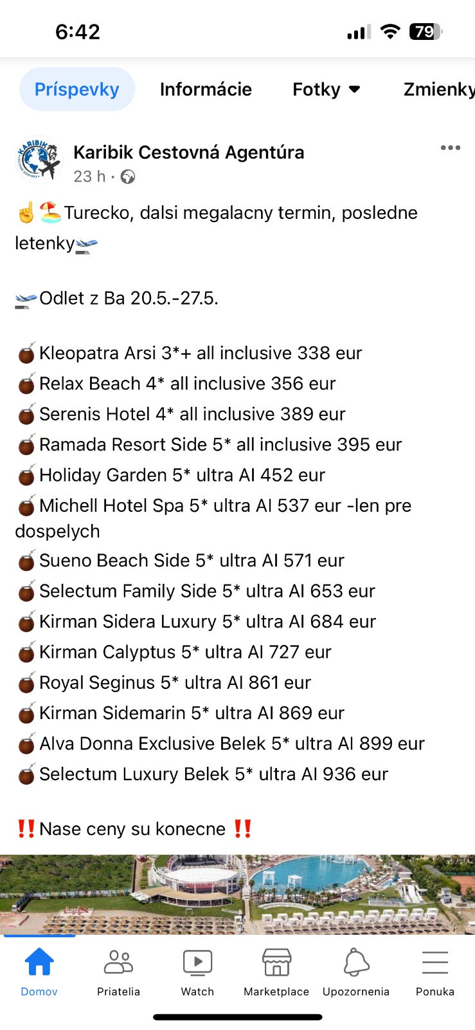This screenshot has width=475, height=1030.
Task: Tap the public globe audience icon
Action: (x=128, y=177)
